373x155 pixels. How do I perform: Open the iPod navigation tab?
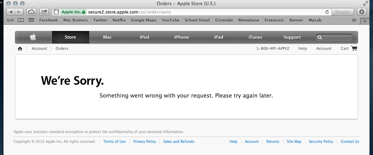145,37
